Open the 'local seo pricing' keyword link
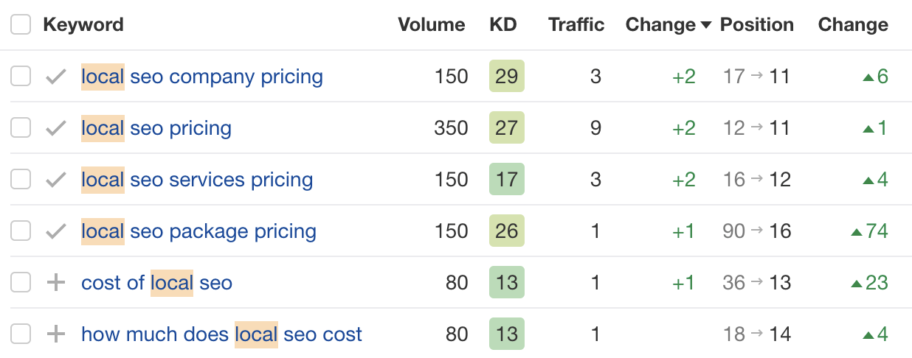 156,128
